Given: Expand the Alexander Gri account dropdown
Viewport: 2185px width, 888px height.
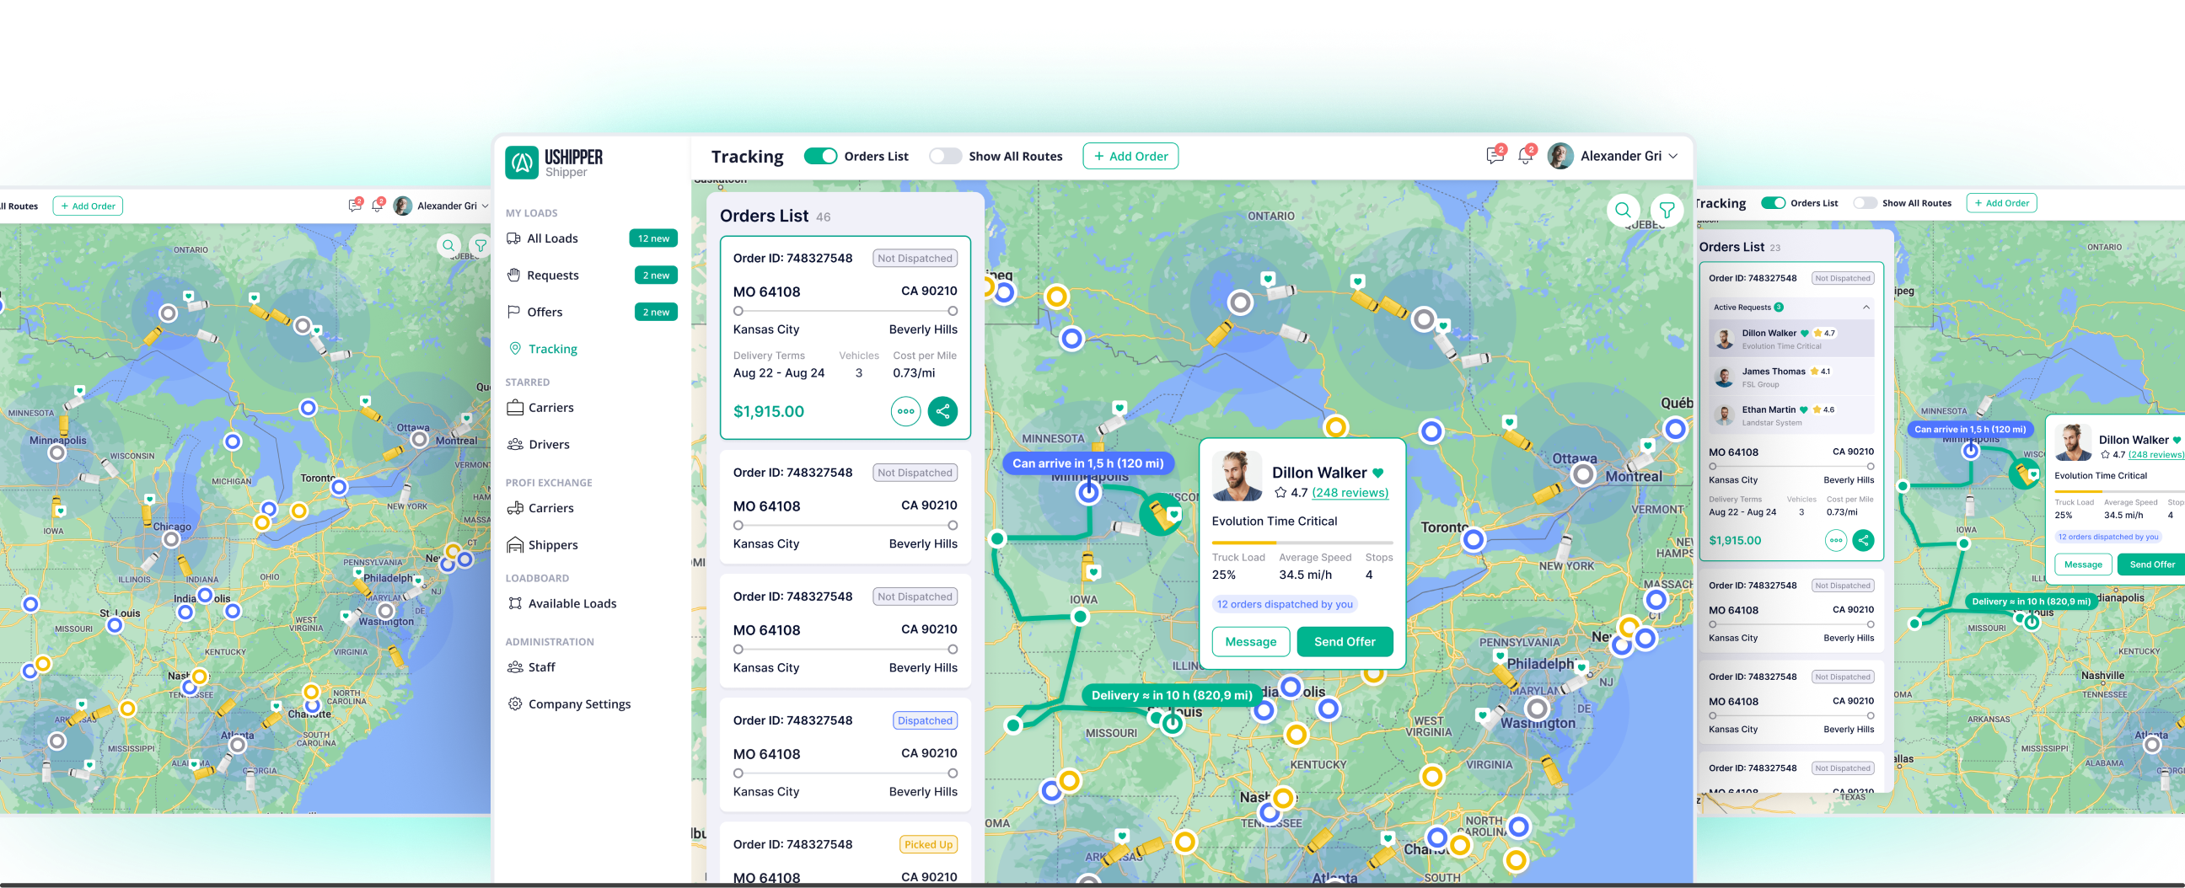Looking at the screenshot, I should click(x=1672, y=156).
